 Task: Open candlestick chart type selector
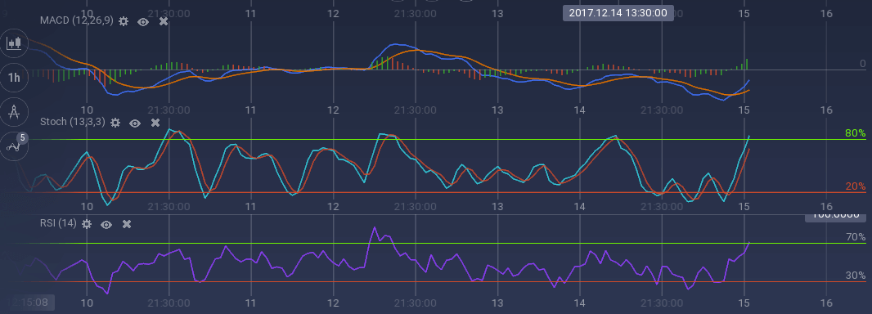[14, 43]
